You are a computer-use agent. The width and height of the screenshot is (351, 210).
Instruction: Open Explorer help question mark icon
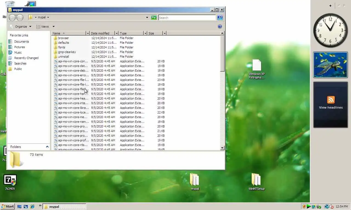[x=220, y=27]
